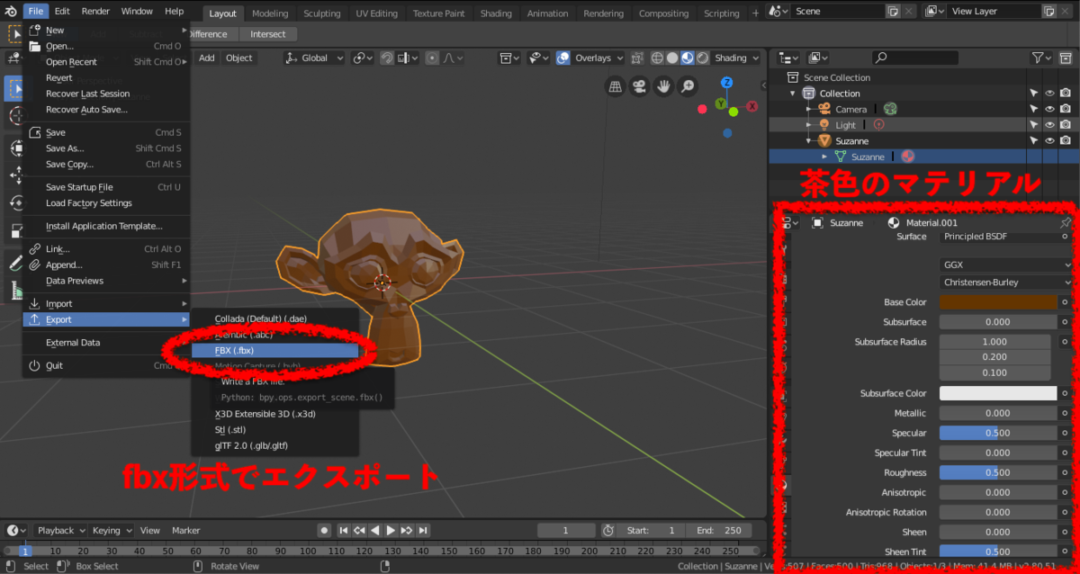Click the Intersect mode button
This screenshot has height=574, width=1080.
267,34
